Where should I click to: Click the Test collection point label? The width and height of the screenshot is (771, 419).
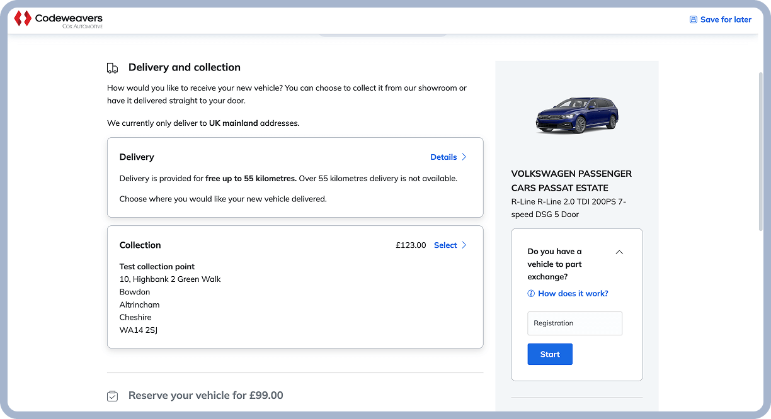click(157, 267)
